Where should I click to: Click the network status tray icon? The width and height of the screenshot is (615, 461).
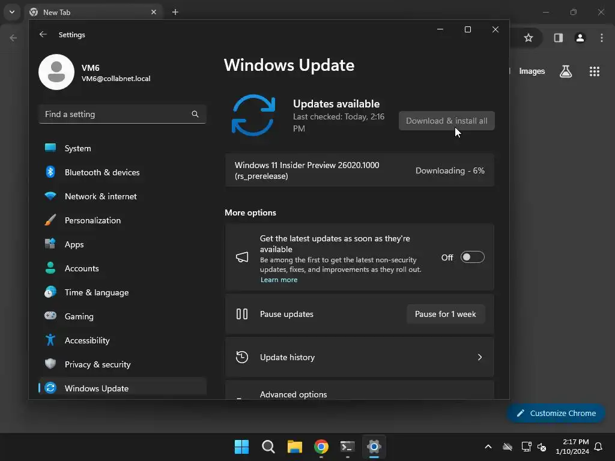click(x=526, y=447)
